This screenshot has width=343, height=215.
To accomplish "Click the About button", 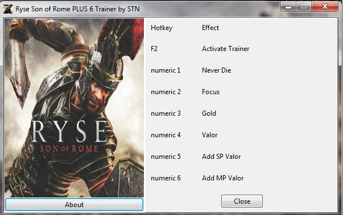I will tap(74, 205).
